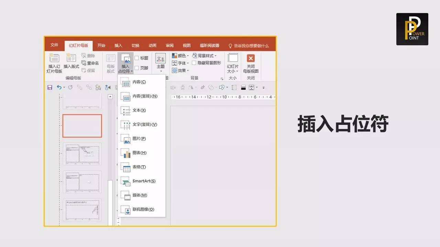The height and width of the screenshot is (247, 440).
Task: Open the 字体 dropdown
Action: 180,63
